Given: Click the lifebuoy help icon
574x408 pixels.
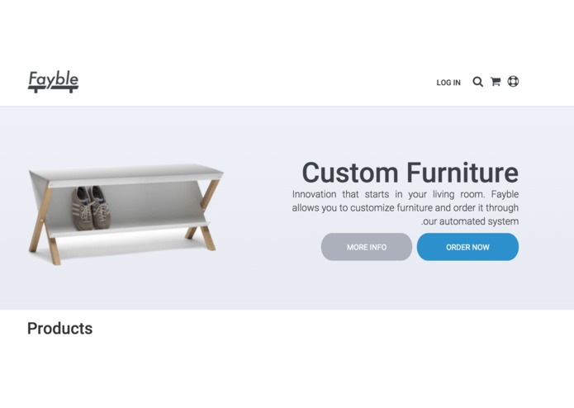Looking at the screenshot, I should click(513, 81).
